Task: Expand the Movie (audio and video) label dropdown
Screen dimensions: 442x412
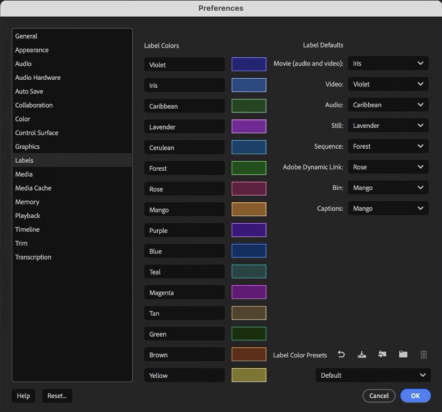Action: tap(388, 63)
